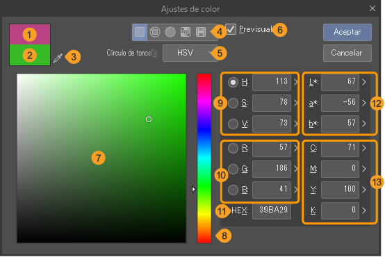Expand the slider arrow next to H

295,82
